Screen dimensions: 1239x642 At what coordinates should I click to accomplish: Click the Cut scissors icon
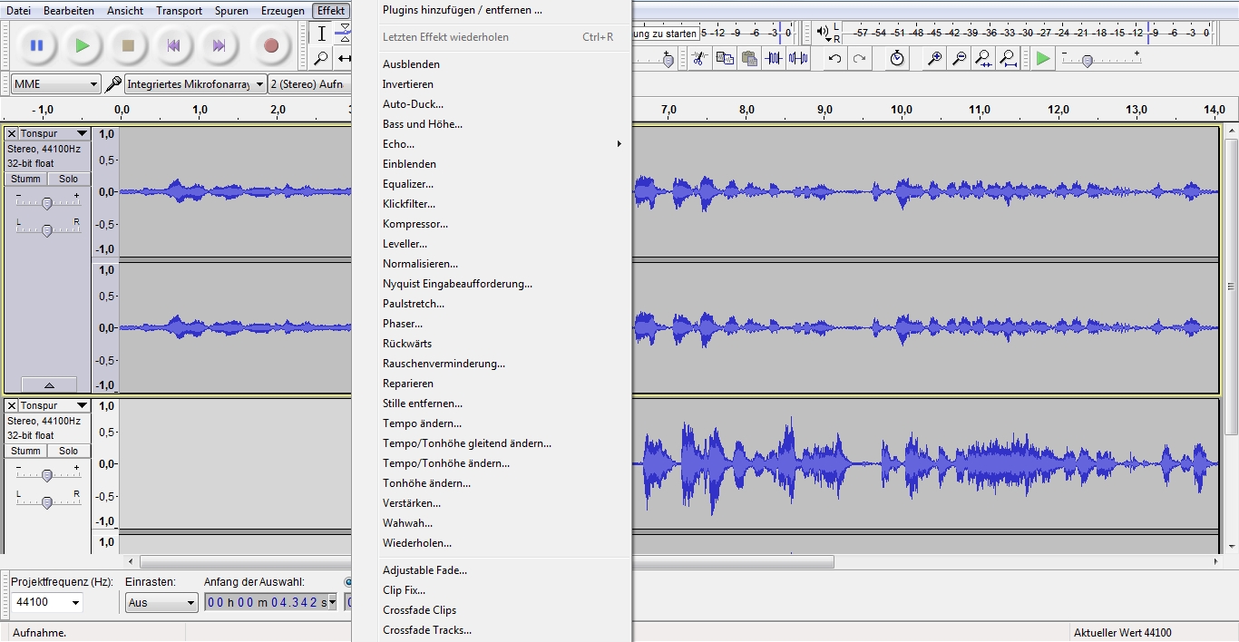click(x=698, y=59)
